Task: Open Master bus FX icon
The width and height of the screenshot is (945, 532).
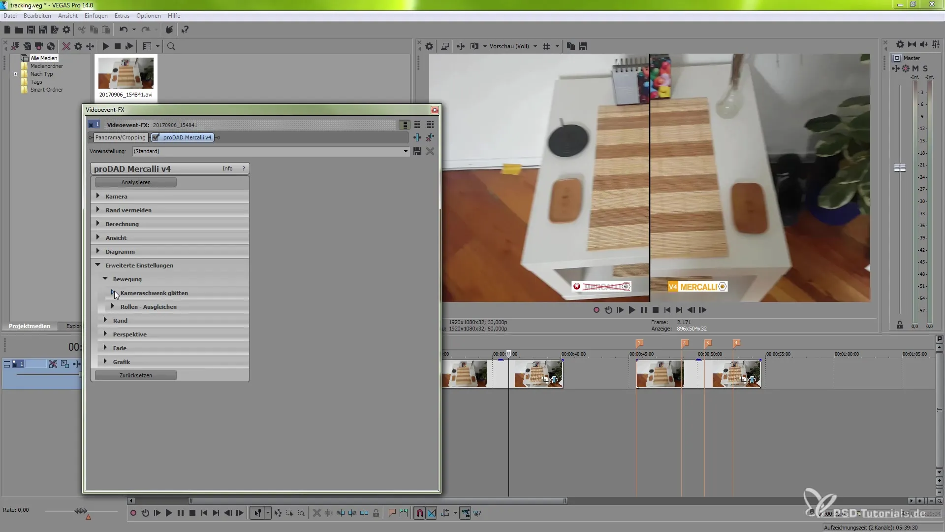Action: [896, 68]
